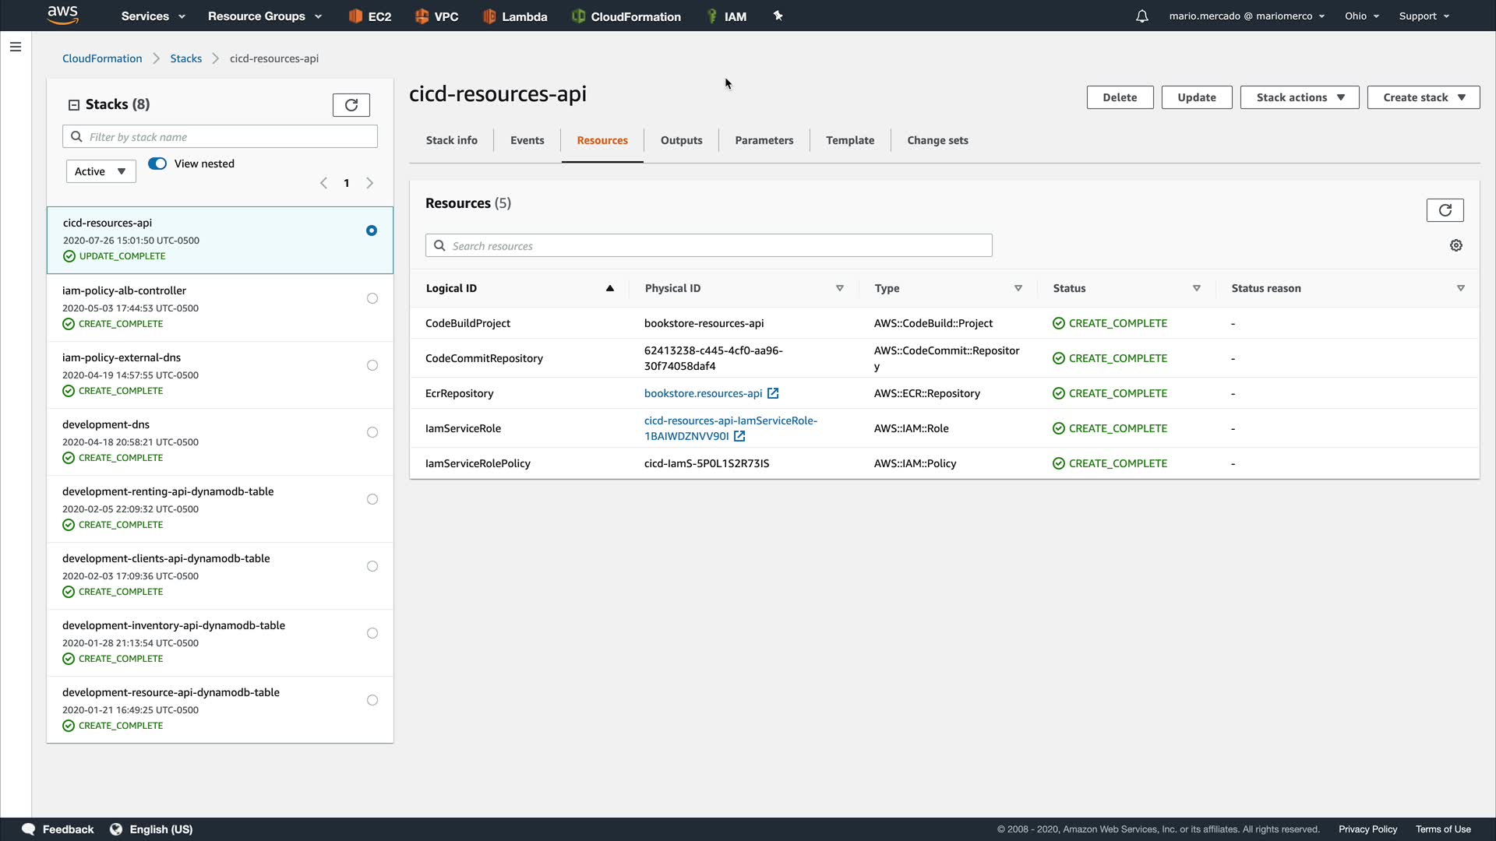Screen dimensions: 1496x841
Task: Click the pin shortcuts icon in header
Action: 778,16
